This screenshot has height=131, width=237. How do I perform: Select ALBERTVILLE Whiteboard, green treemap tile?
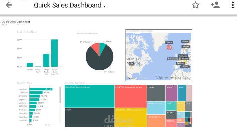131,117
